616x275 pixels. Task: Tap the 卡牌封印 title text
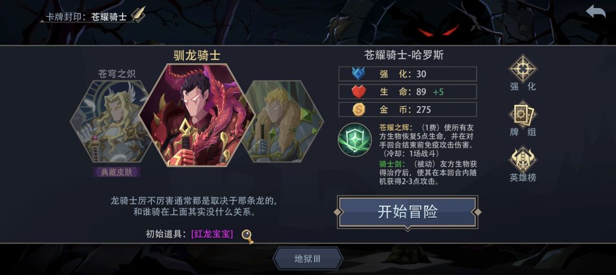[64, 17]
